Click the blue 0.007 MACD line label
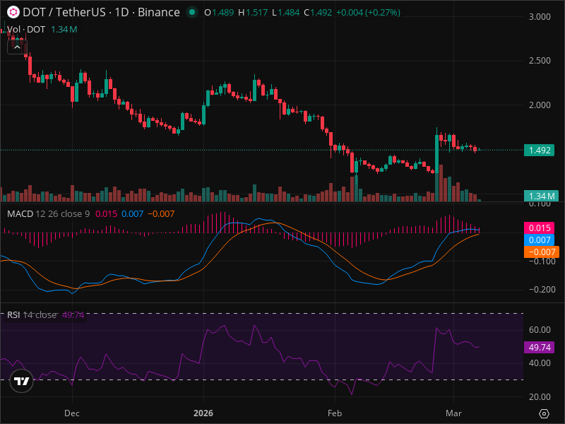The height and width of the screenshot is (424, 565). [x=539, y=240]
